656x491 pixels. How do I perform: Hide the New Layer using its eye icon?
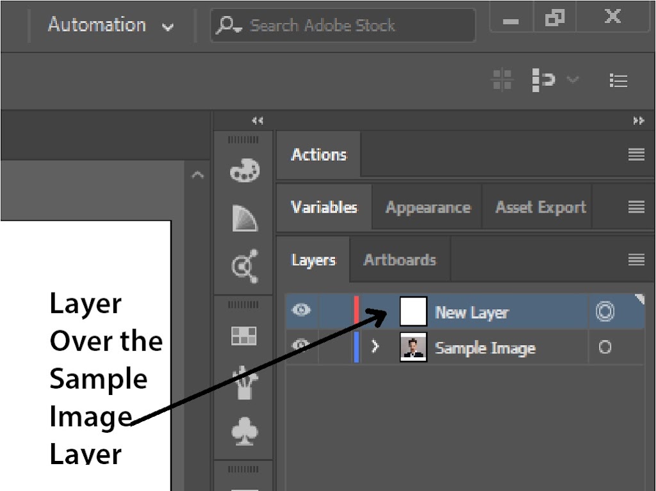pos(301,311)
